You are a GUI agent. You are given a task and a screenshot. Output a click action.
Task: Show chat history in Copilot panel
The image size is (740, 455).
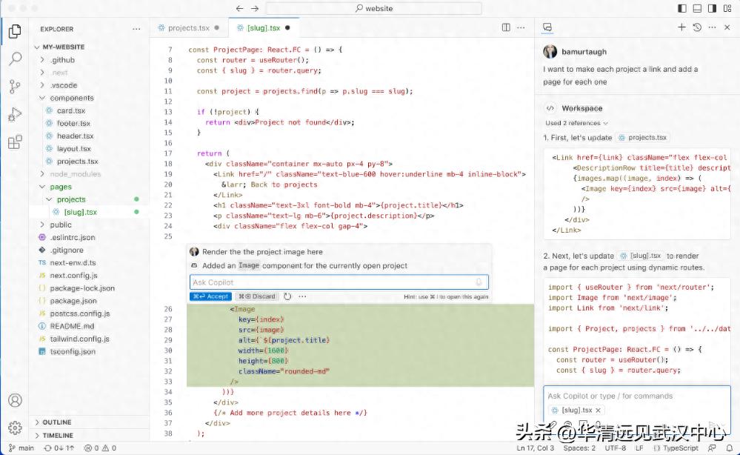[697, 27]
